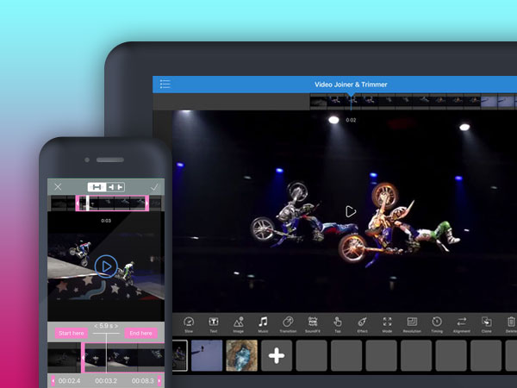Switch to trim mode on phone

point(97,186)
